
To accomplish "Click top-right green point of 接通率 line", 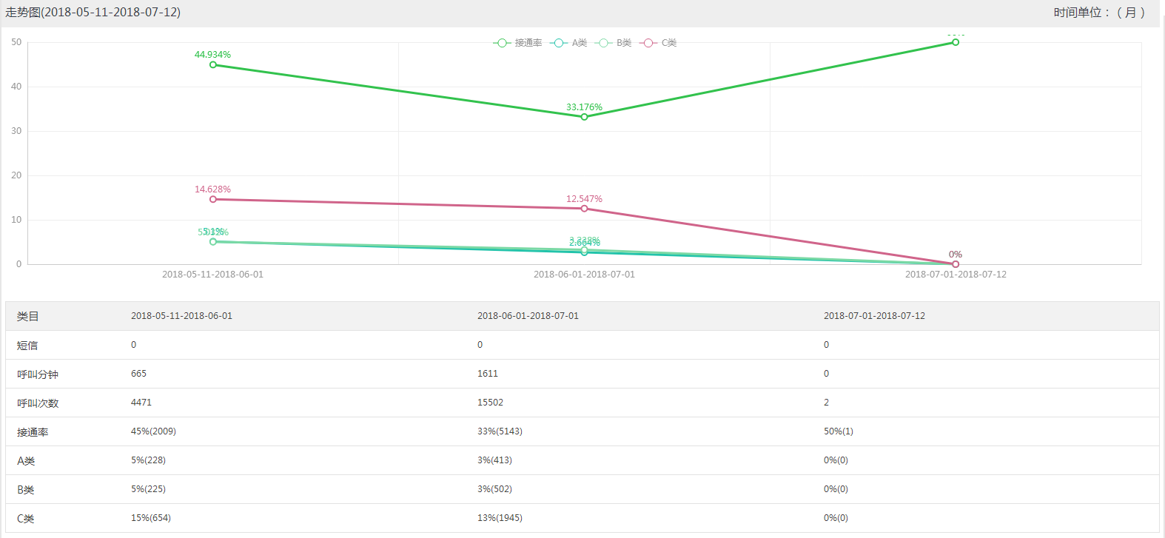I will click(x=956, y=42).
